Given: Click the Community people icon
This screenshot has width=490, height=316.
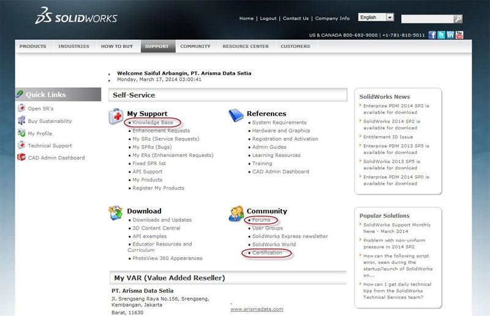Looking at the screenshot, I should point(236,214).
